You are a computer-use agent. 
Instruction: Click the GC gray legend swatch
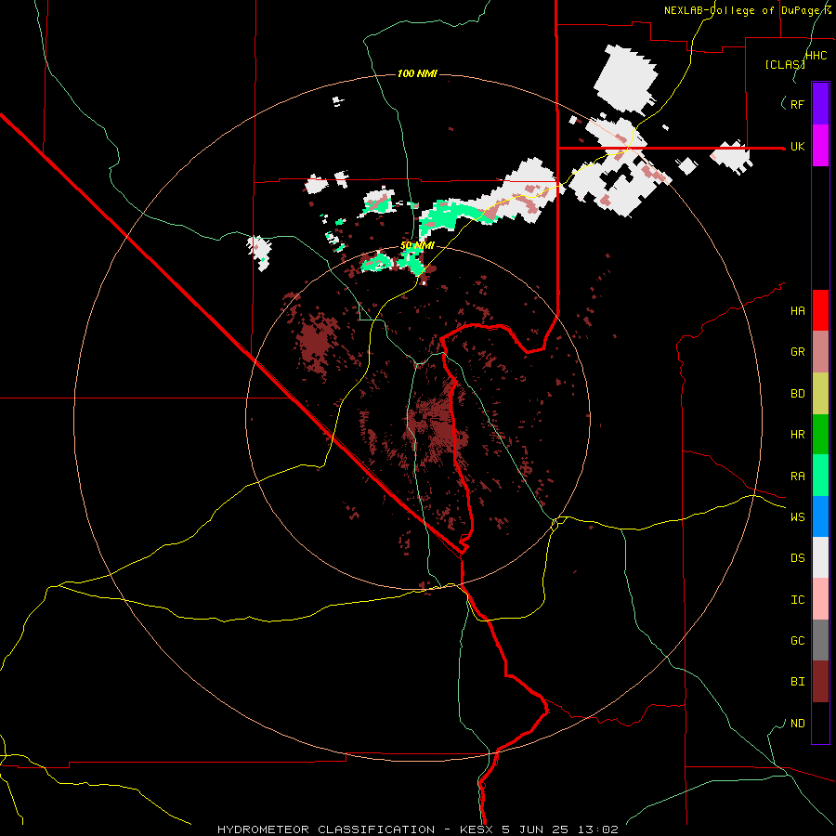click(x=820, y=640)
